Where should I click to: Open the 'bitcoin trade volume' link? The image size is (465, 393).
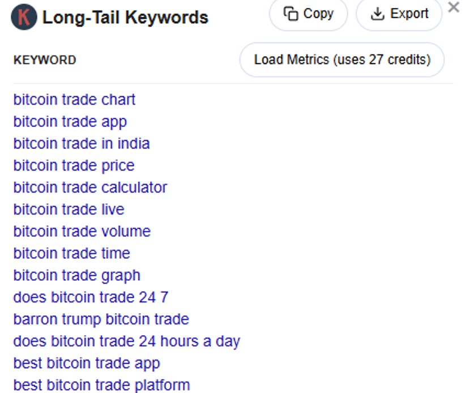tap(82, 232)
